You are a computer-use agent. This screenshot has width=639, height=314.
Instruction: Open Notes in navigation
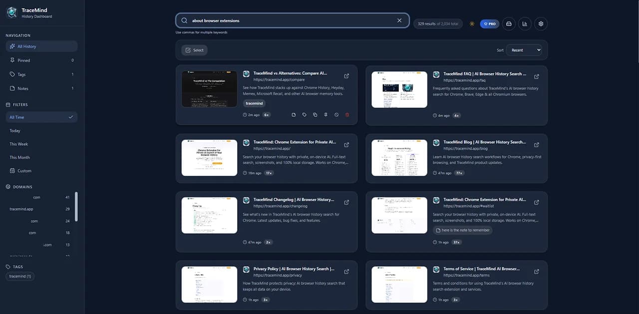[41, 88]
